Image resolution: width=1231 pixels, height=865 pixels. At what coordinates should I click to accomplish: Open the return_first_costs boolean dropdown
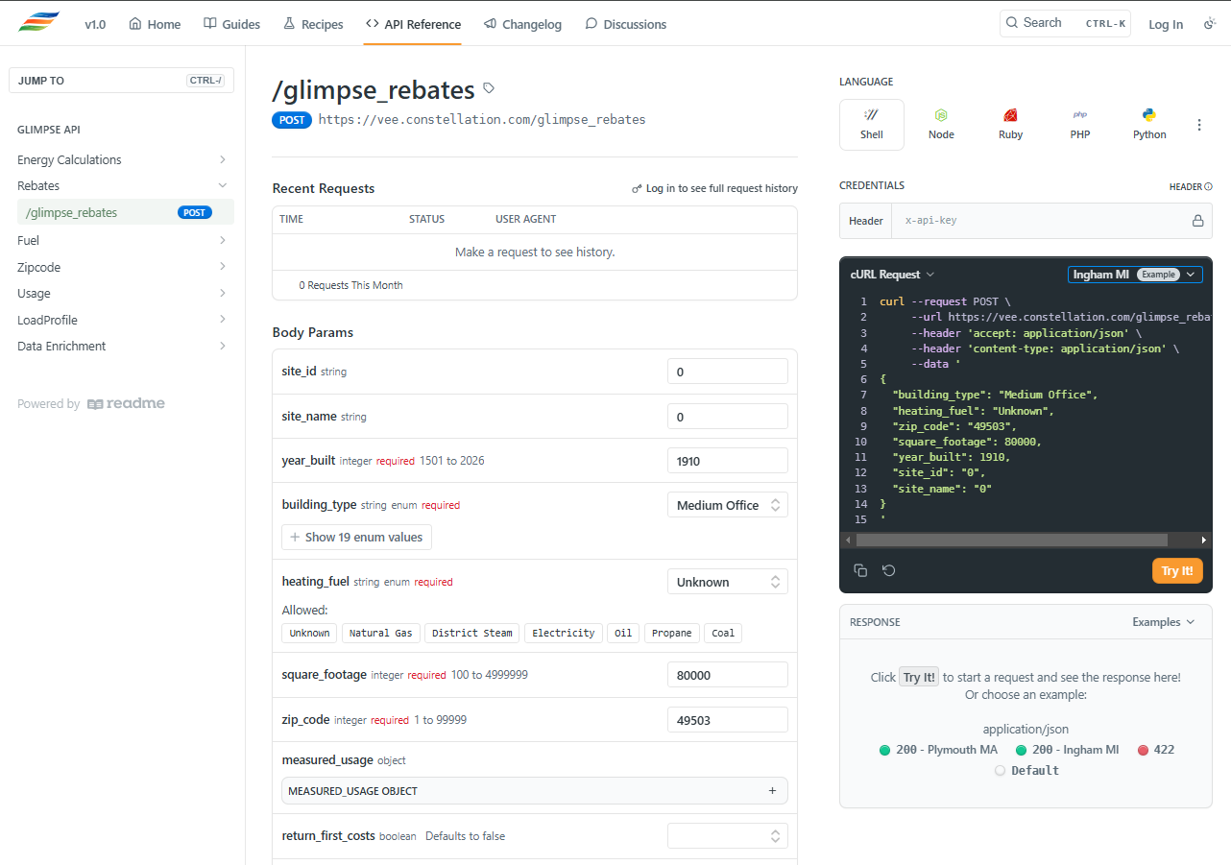pos(728,836)
